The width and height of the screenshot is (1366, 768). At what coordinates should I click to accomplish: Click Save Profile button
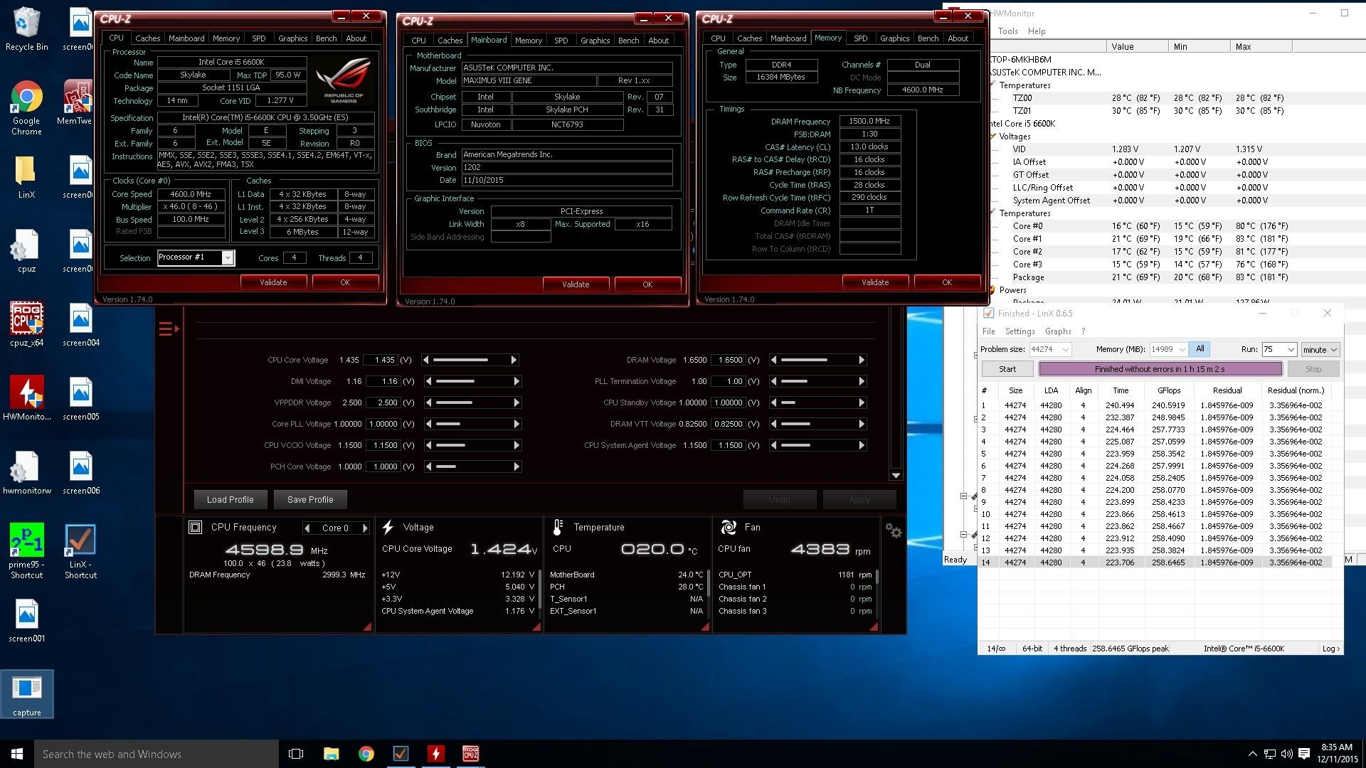click(x=310, y=500)
